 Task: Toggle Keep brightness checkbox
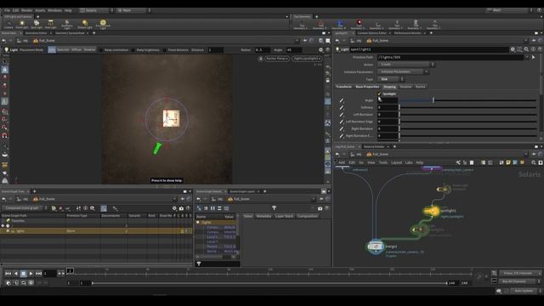point(133,50)
